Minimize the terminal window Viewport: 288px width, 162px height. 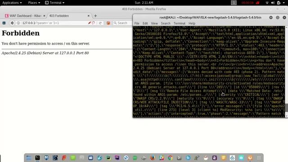coord(271,18)
